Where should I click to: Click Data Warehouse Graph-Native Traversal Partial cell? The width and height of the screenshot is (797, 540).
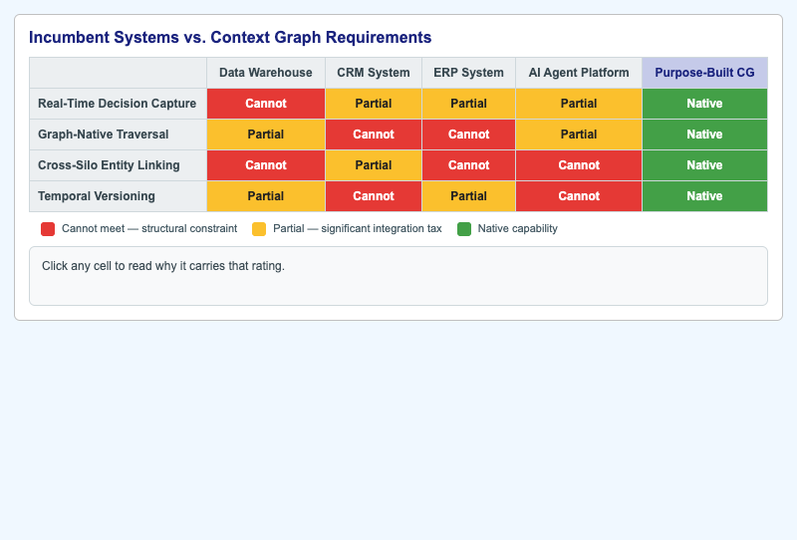266,135
